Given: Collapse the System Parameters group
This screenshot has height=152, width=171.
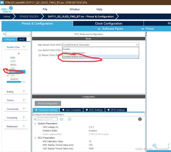Looking at the screenshot, I should (x=35, y=124).
